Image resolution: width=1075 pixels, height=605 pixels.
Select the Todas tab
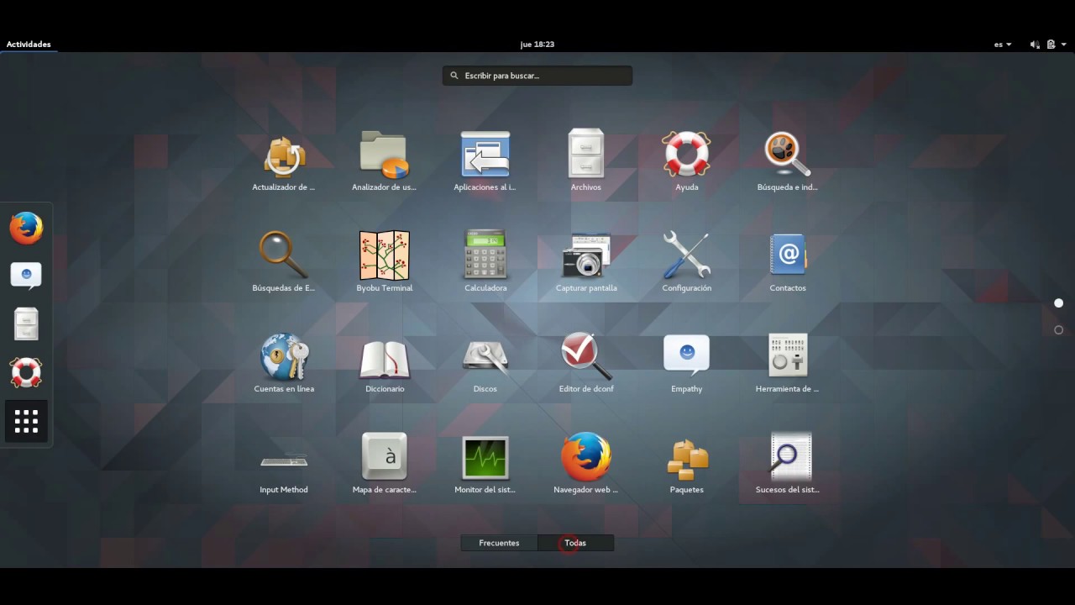click(575, 543)
